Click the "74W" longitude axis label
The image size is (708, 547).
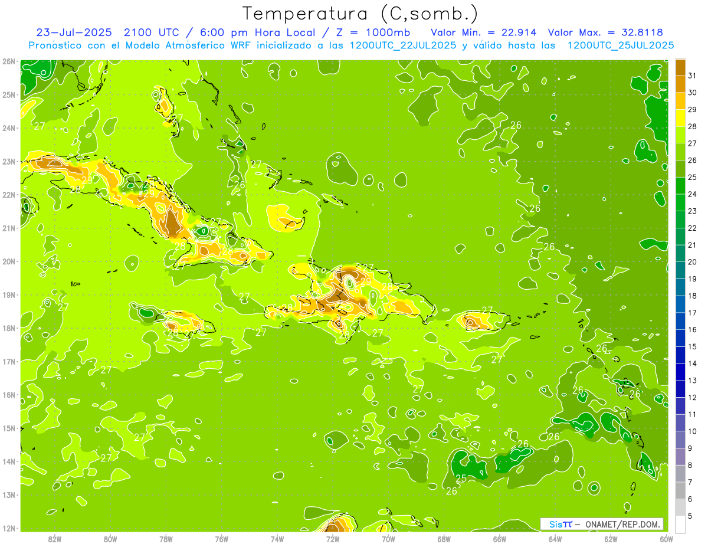[x=277, y=539]
